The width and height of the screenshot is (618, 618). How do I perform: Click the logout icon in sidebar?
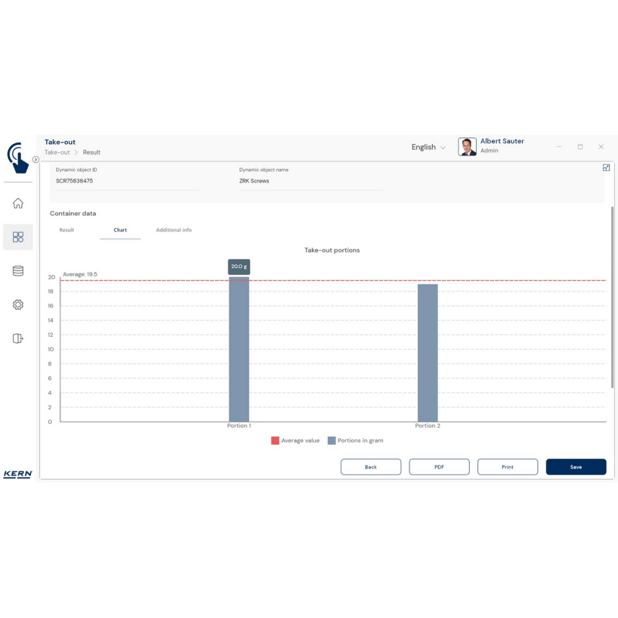tap(18, 338)
